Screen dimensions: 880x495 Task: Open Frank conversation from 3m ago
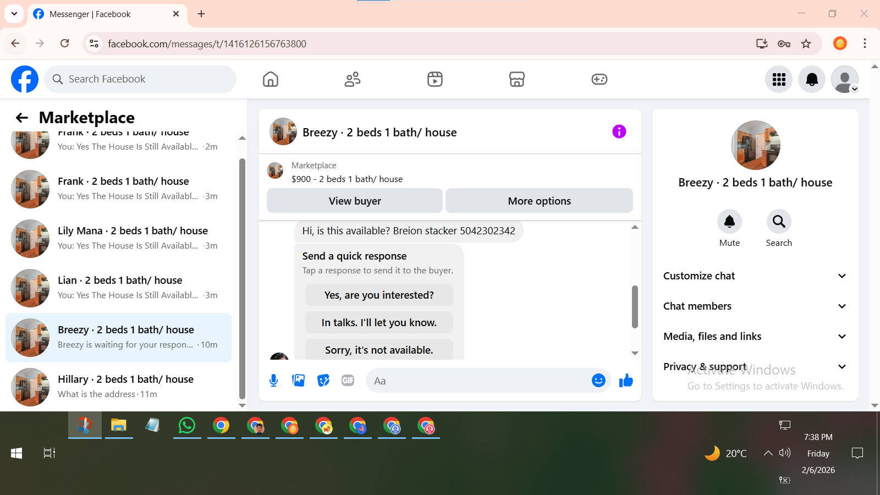pyautogui.click(x=118, y=189)
